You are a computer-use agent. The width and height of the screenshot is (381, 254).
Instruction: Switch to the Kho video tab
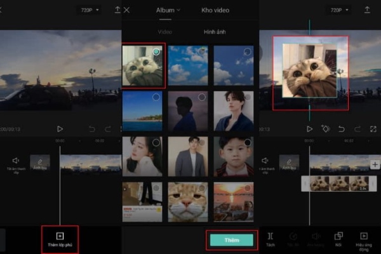(x=215, y=10)
